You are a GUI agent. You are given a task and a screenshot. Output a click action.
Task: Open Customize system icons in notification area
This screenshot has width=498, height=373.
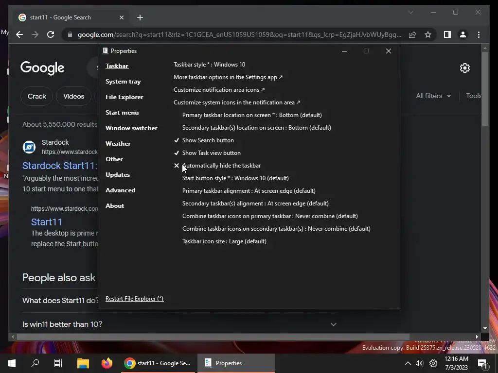237,102
